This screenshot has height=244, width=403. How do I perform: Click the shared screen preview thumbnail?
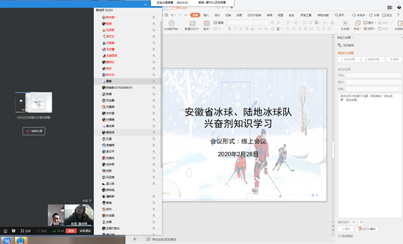(34, 103)
